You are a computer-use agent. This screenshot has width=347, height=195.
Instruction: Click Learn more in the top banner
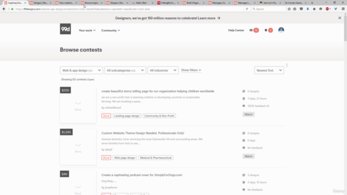point(209,18)
